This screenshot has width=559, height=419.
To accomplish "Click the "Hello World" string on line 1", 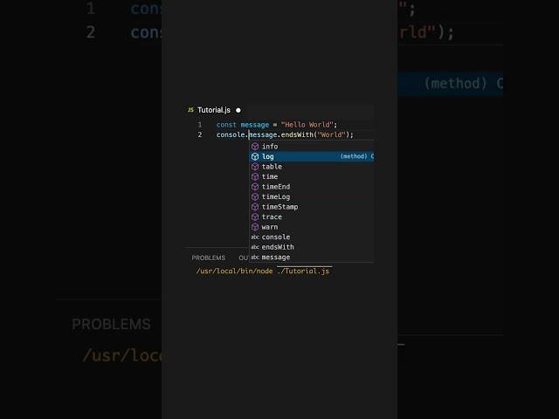I will click(307, 125).
